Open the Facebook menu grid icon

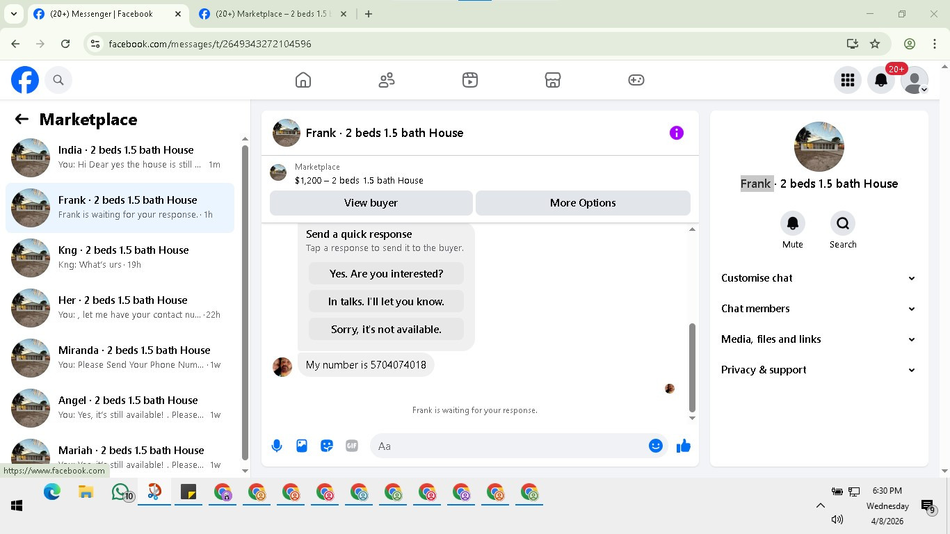pyautogui.click(x=848, y=80)
